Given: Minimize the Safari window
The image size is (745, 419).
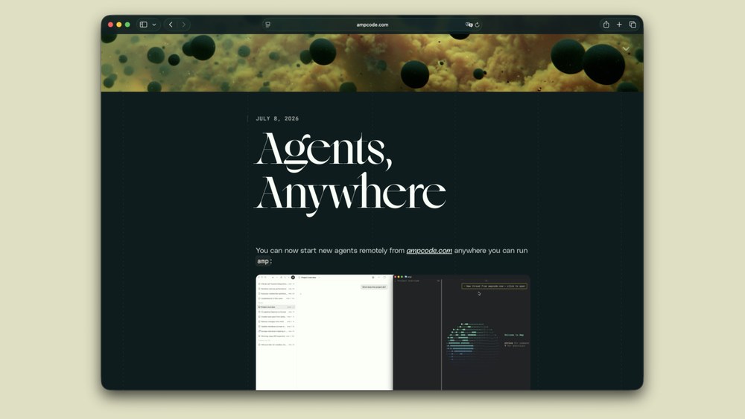Looking at the screenshot, I should click(118, 25).
